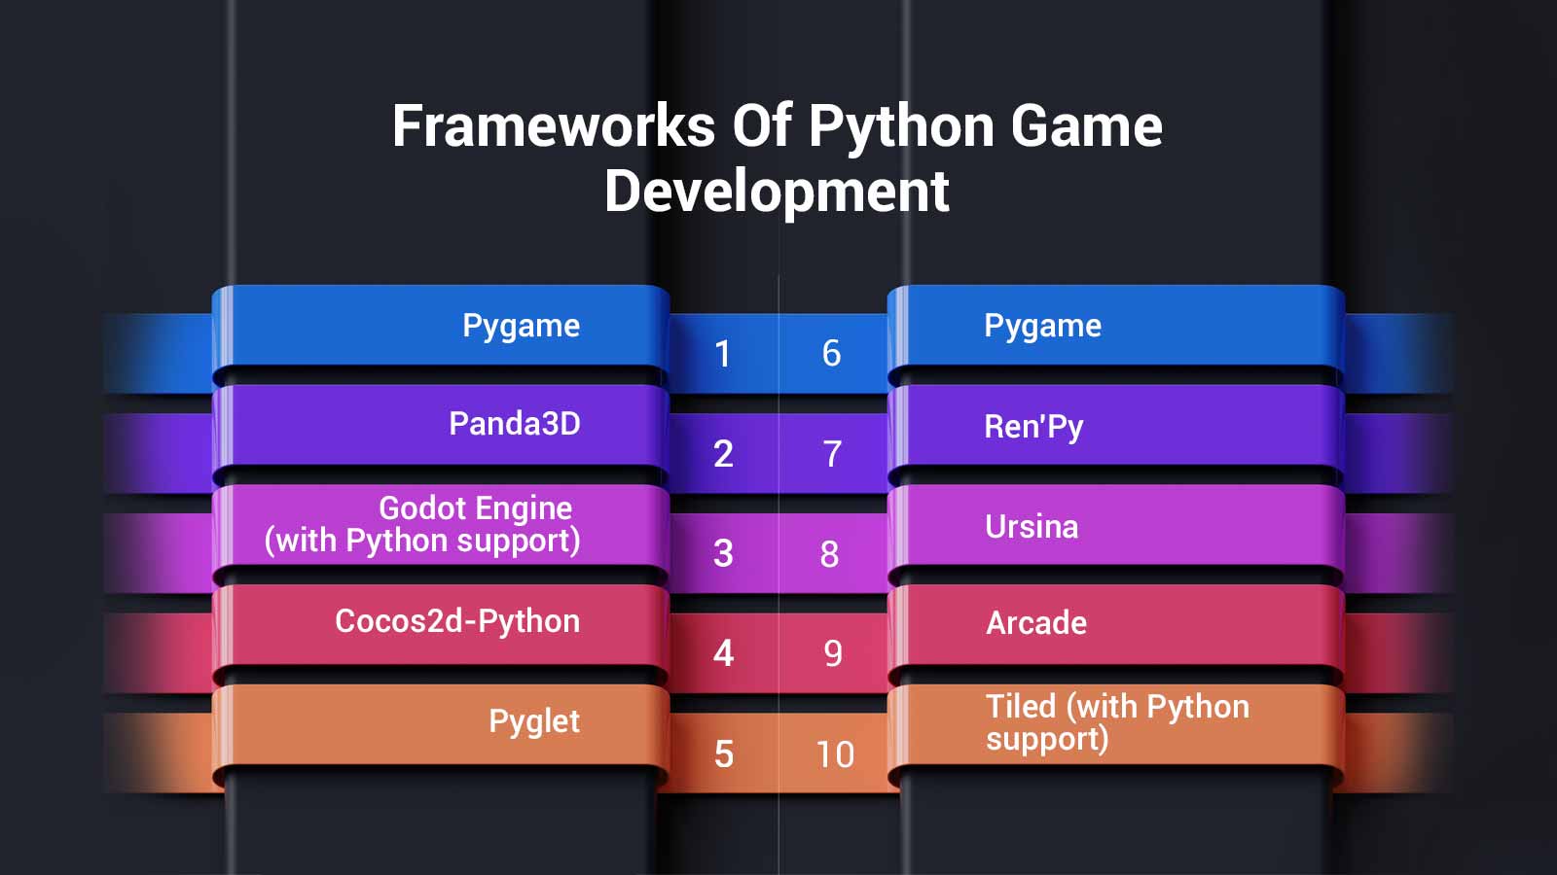Viewport: 1557px width, 875px height.
Task: Click the Pygame label beside number 6
Action: click(1042, 326)
